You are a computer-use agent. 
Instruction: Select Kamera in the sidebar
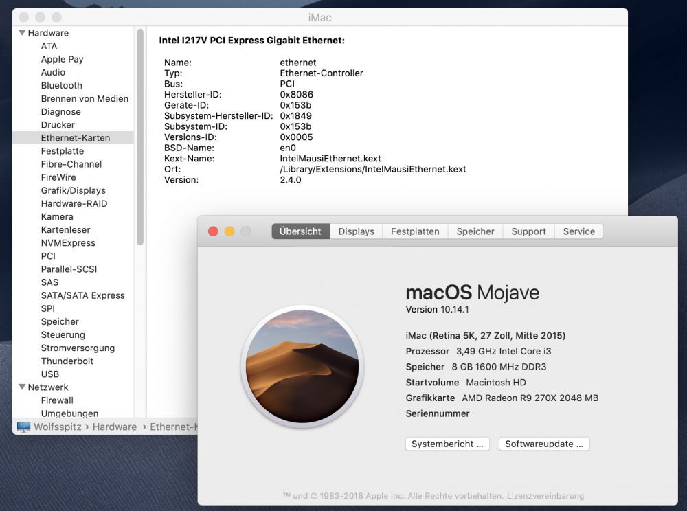tap(57, 217)
